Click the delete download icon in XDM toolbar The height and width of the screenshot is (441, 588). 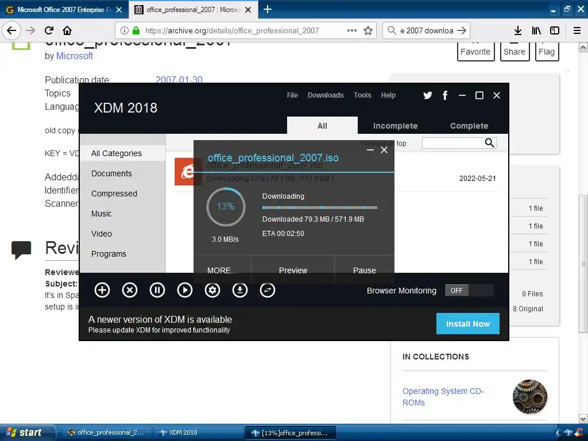(x=130, y=290)
